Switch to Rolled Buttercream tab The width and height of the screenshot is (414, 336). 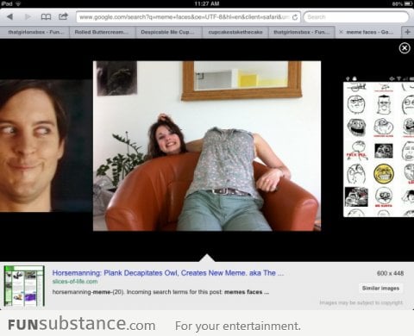[x=102, y=32]
